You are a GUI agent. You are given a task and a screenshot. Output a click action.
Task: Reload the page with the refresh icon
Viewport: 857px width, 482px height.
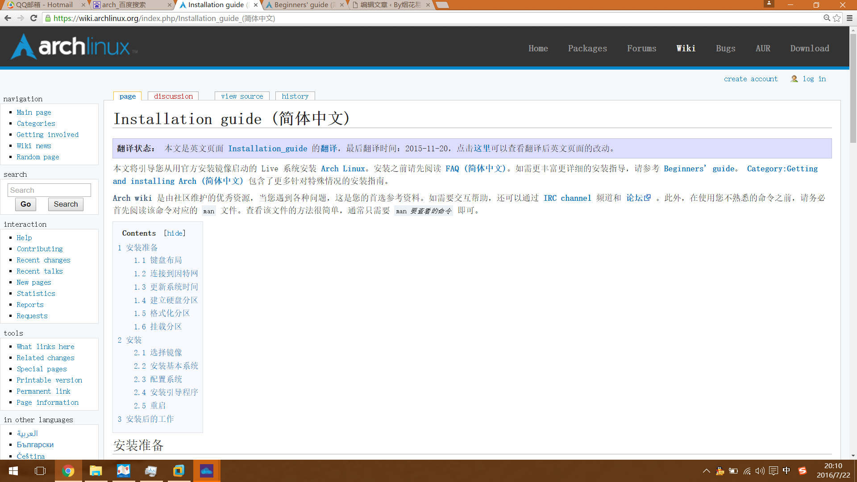[x=33, y=18]
